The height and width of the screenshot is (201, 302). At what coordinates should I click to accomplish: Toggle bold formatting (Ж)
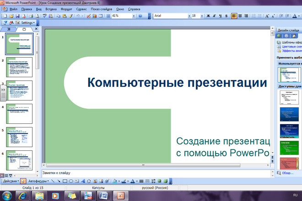pos(208,16)
